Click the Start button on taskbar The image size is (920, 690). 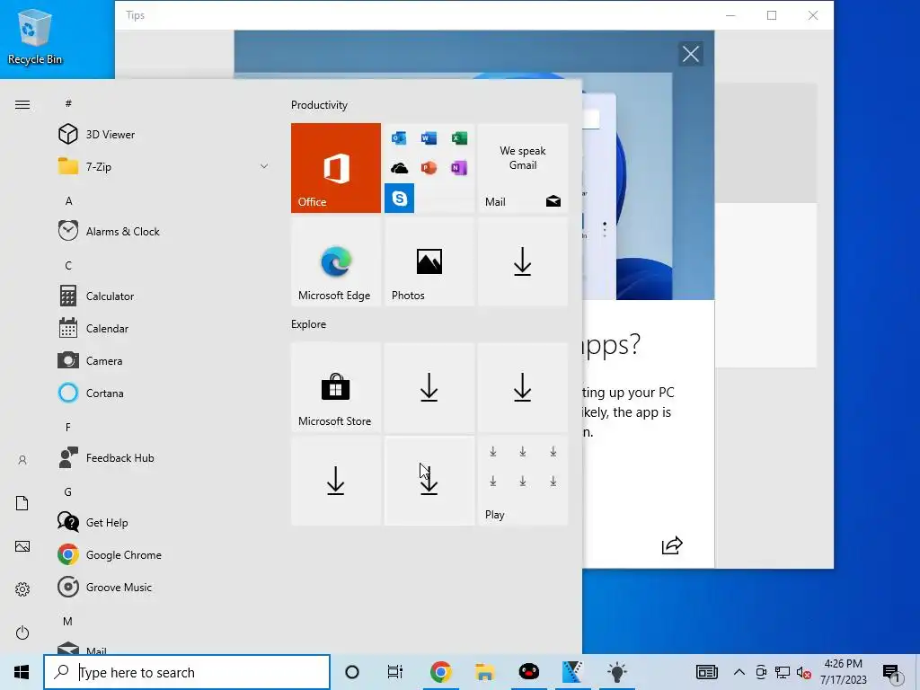pos(22,672)
